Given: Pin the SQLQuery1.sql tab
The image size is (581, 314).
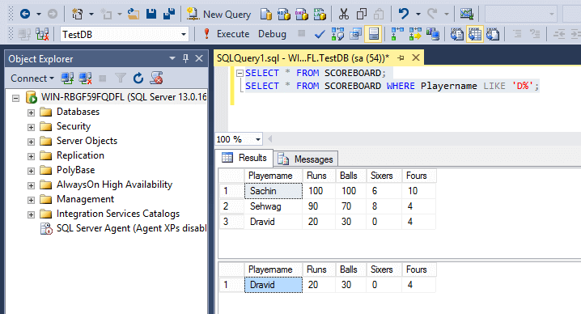Looking at the screenshot, I should click(401, 57).
